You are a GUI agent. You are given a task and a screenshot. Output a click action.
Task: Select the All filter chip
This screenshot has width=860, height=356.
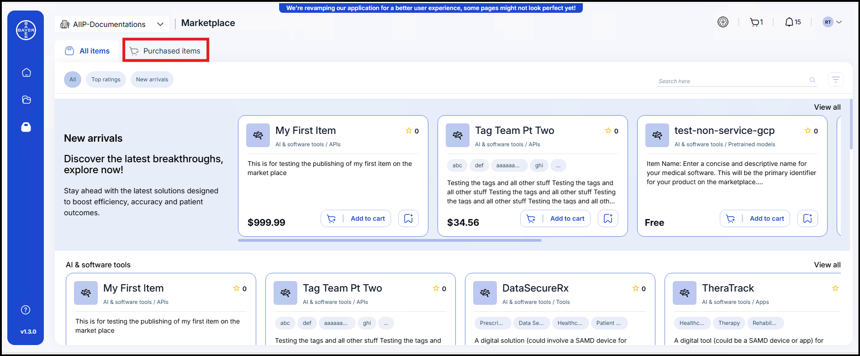[73, 80]
